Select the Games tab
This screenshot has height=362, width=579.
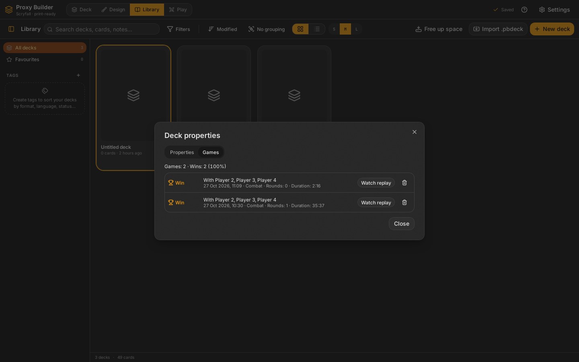(211, 152)
